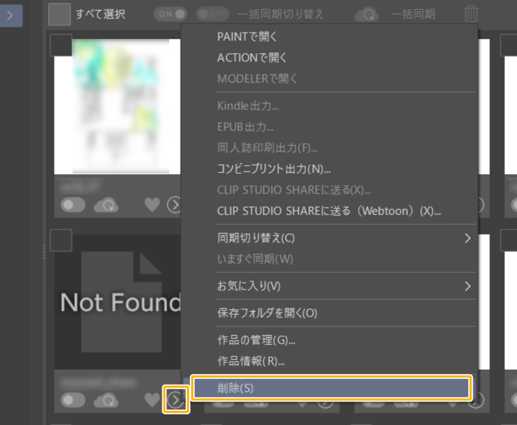Turn batch sync ON toggle
Image resolution: width=517 pixels, height=425 pixels.
coord(171,14)
